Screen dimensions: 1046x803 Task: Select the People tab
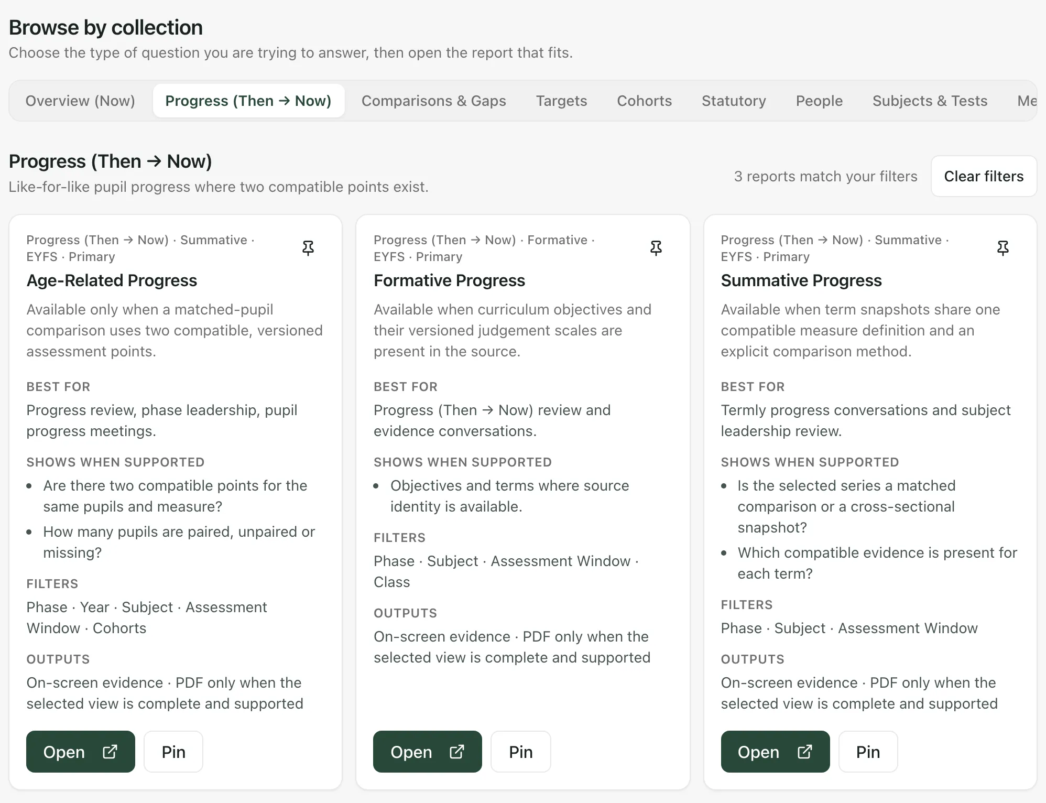click(819, 101)
